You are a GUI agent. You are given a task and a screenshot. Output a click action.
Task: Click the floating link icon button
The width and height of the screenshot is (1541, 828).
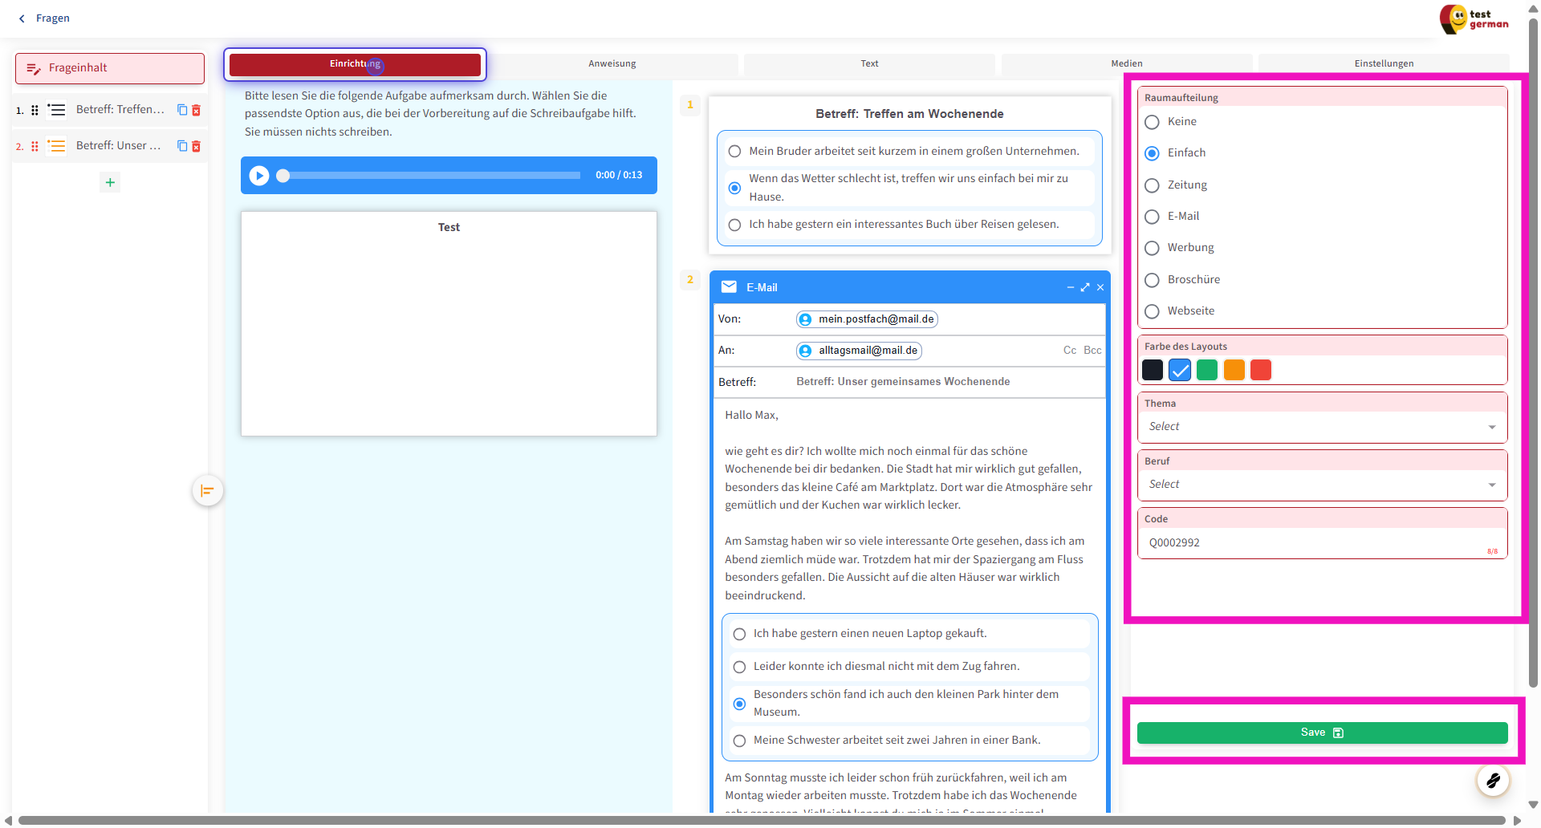point(1493,780)
